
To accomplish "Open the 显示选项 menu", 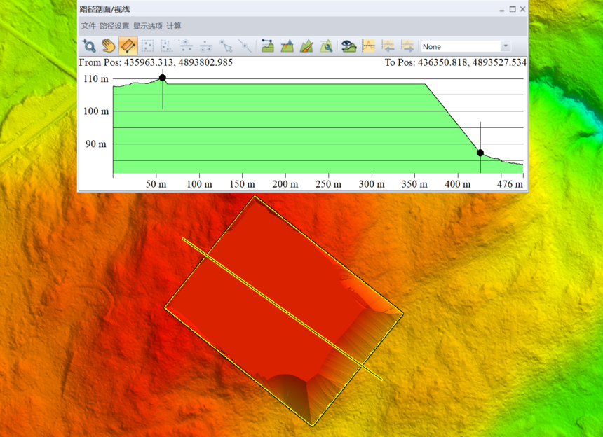I will click(148, 26).
